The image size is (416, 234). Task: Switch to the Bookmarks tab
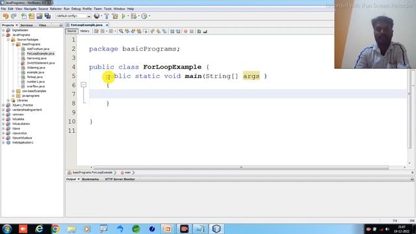tap(90, 179)
